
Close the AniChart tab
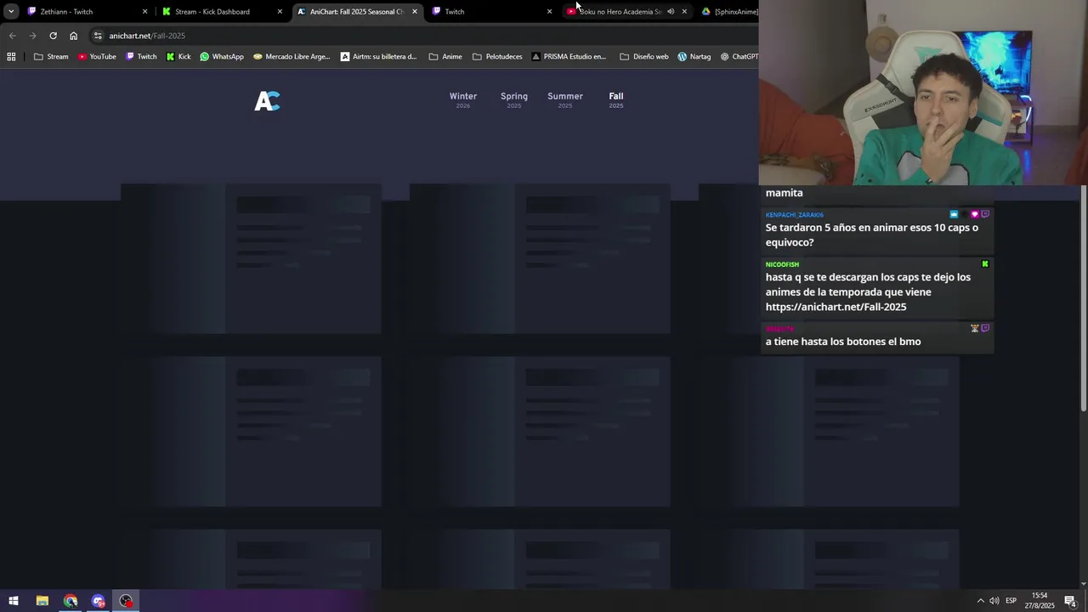415,12
